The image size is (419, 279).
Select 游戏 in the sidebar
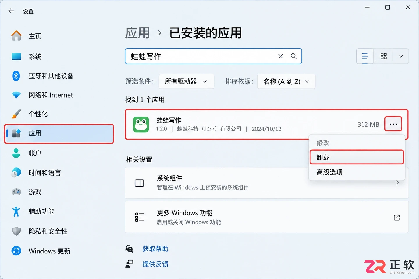click(x=35, y=192)
